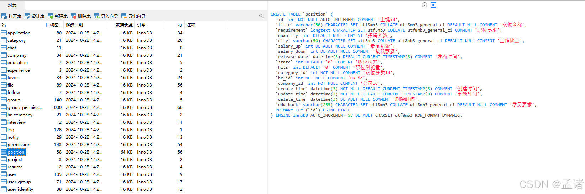Click the log table icon
This screenshot has width=585, height=194.
[4, 129]
